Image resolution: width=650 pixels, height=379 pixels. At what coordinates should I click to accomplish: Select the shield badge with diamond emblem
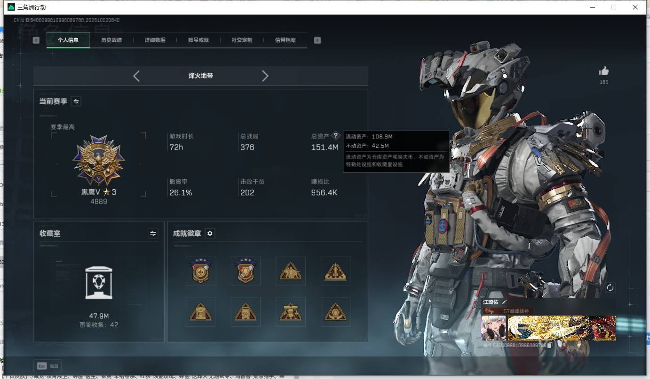(246, 271)
